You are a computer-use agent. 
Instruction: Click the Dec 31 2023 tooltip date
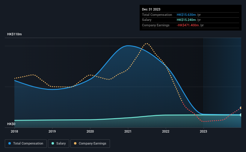151,9
